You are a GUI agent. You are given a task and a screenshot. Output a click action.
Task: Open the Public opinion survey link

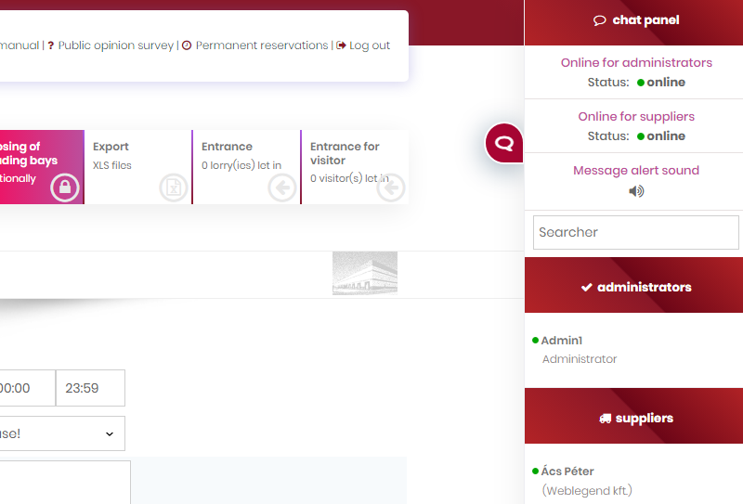[115, 45]
